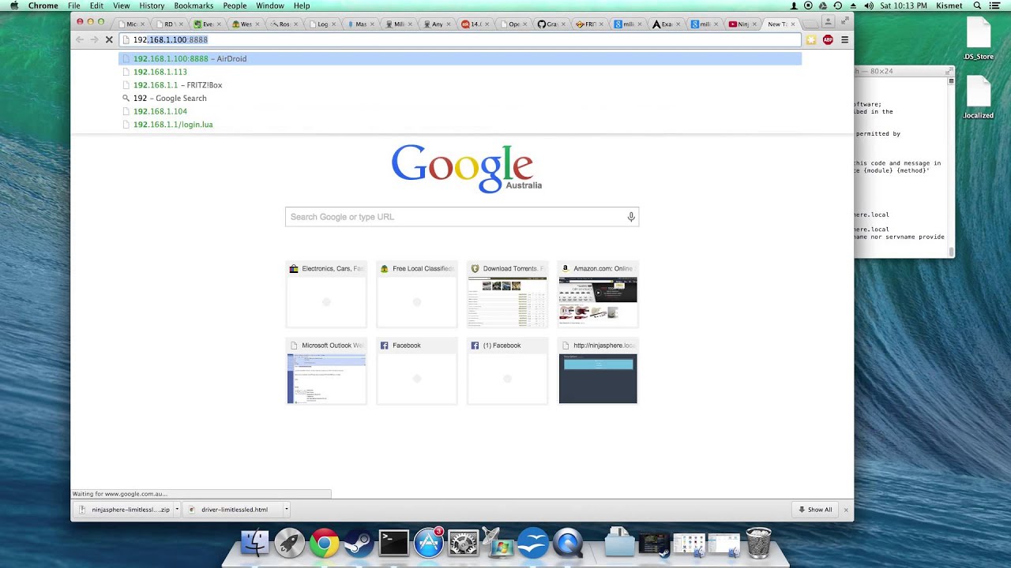The width and height of the screenshot is (1011, 568).
Task: Open the documents folder stack in dock
Action: [x=619, y=543]
